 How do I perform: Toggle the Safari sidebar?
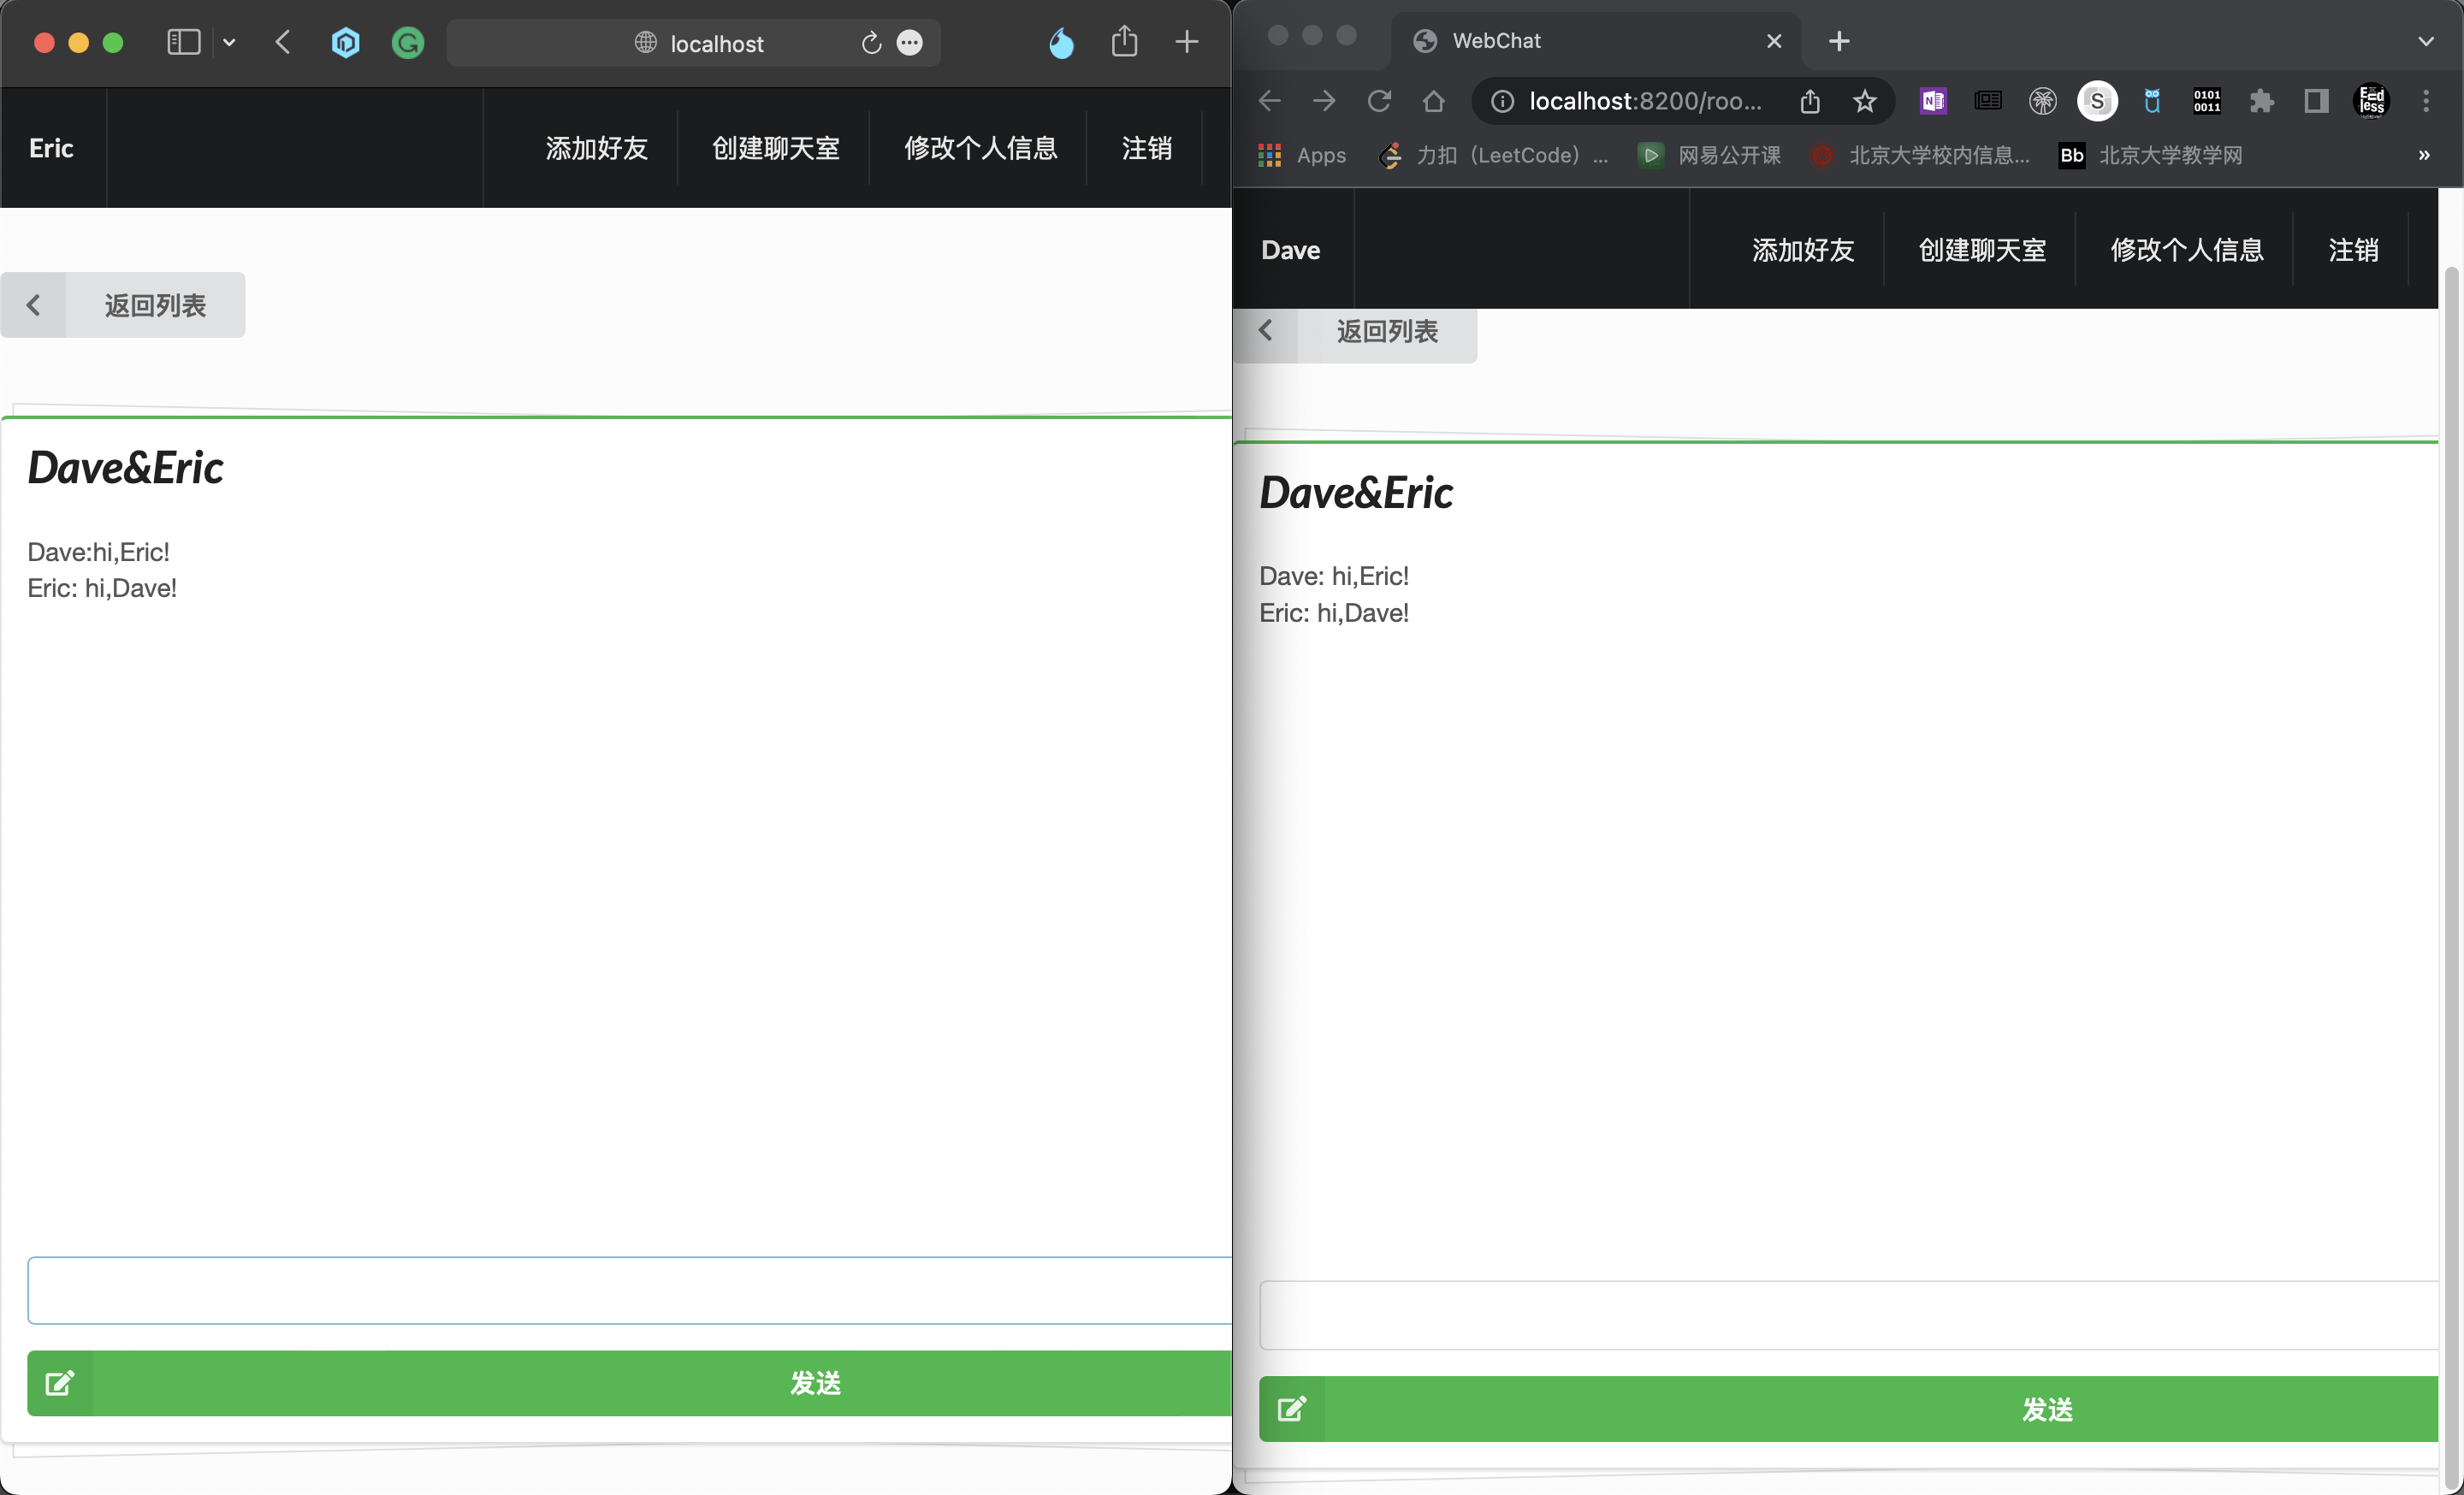(x=184, y=43)
